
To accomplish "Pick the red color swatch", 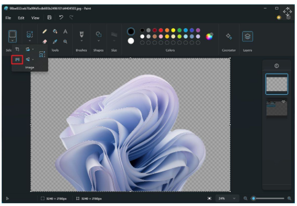I will click(x=161, y=30).
